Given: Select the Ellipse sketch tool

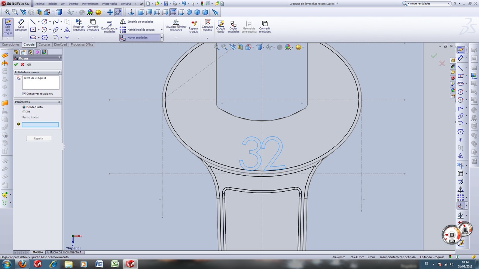Looking at the screenshot, I should coord(56,30).
